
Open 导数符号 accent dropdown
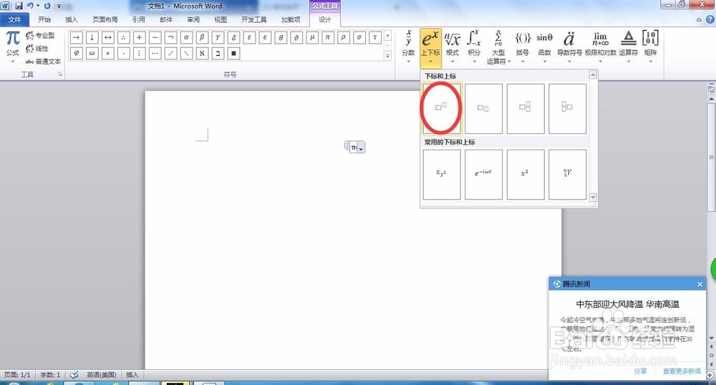(x=569, y=47)
